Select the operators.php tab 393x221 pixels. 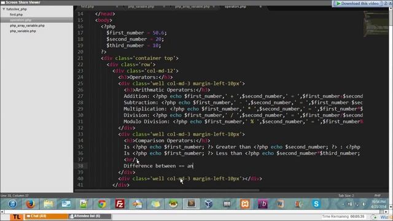point(236,7)
